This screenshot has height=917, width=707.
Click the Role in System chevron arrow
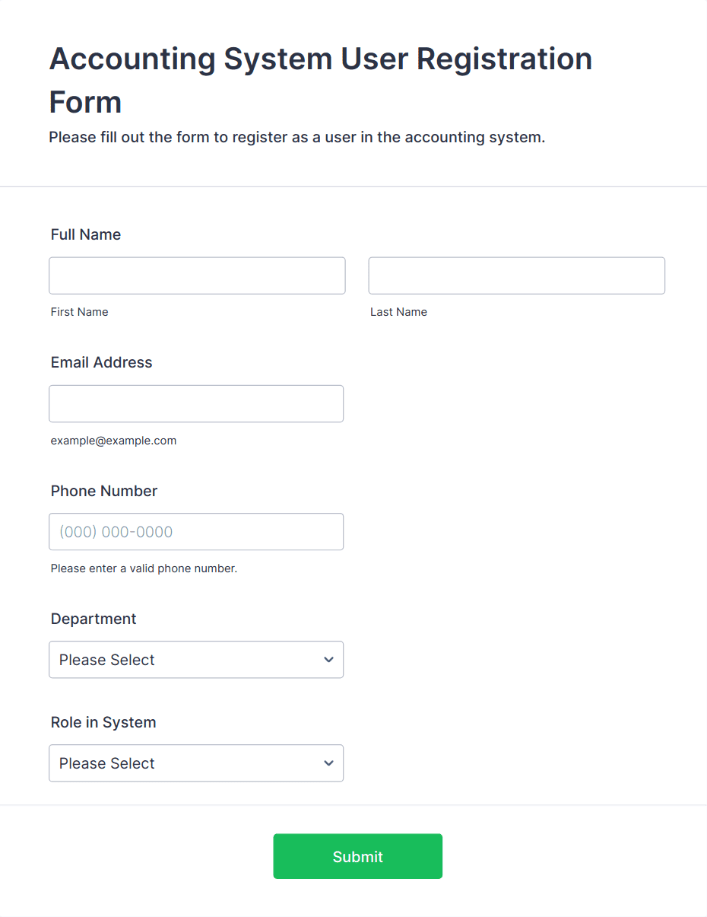tap(328, 763)
